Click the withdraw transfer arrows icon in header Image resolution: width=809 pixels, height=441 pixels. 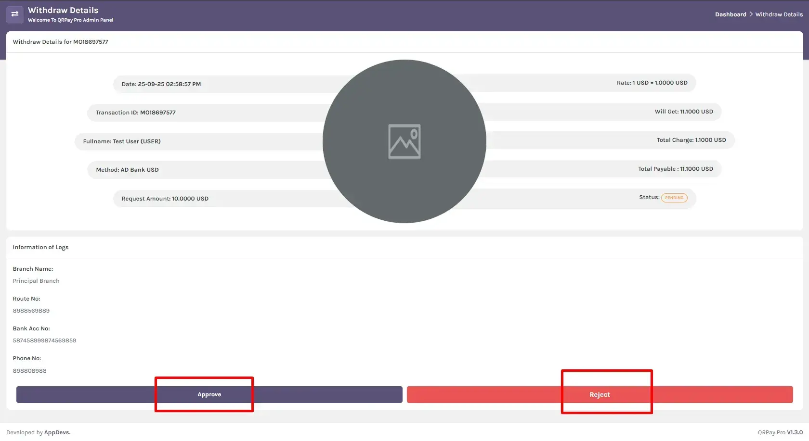pos(15,14)
